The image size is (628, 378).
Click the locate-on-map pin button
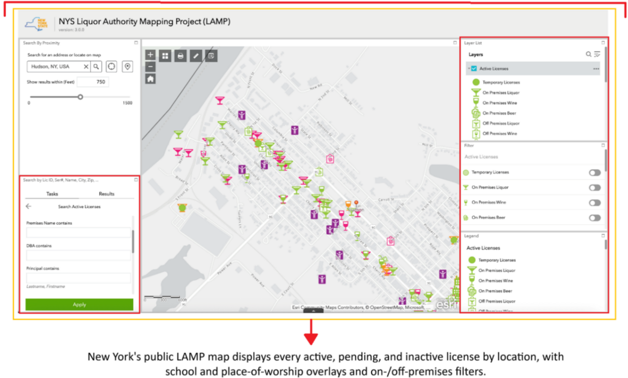(x=127, y=67)
